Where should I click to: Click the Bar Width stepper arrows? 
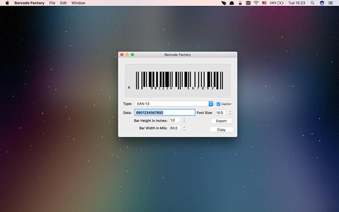click(184, 128)
